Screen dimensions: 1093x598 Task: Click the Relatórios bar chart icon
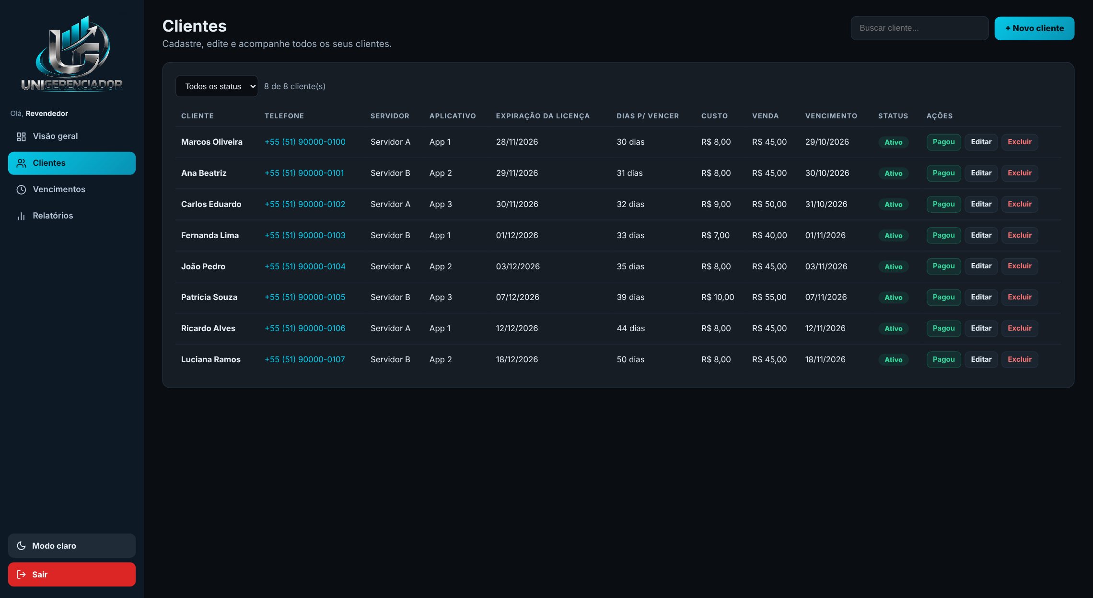[21, 216]
